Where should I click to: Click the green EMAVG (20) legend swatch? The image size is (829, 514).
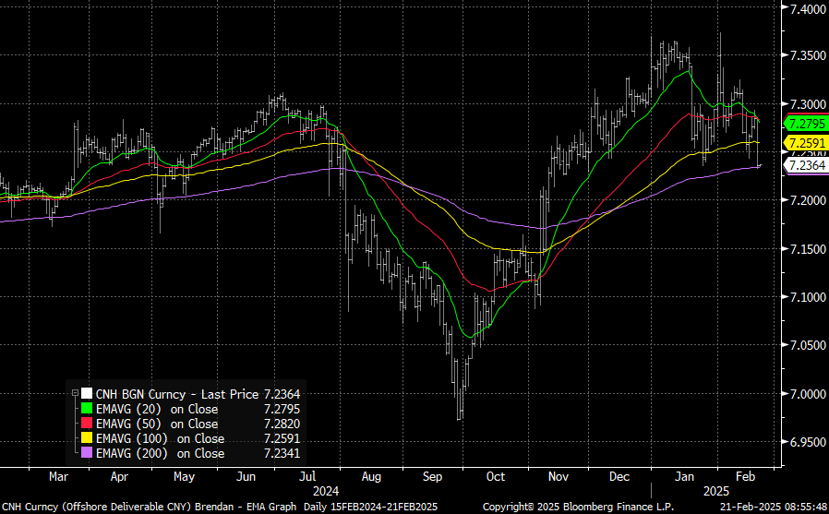[x=87, y=410]
